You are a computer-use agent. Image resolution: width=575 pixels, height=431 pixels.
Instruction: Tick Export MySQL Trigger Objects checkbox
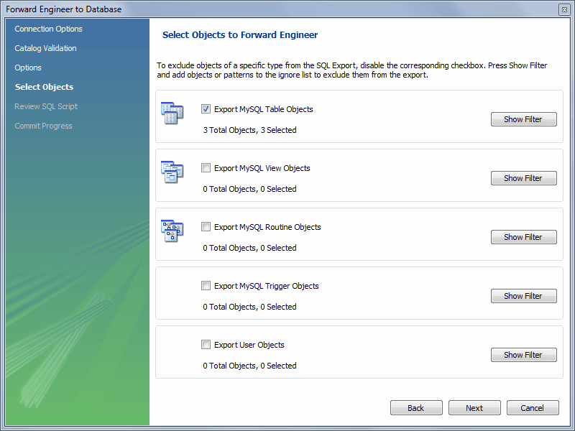[x=206, y=286]
